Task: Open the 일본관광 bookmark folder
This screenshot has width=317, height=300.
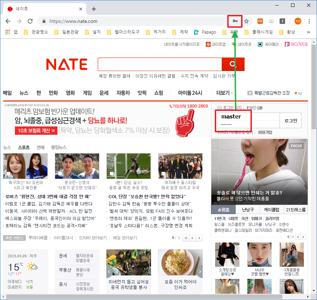Action: (x=67, y=32)
